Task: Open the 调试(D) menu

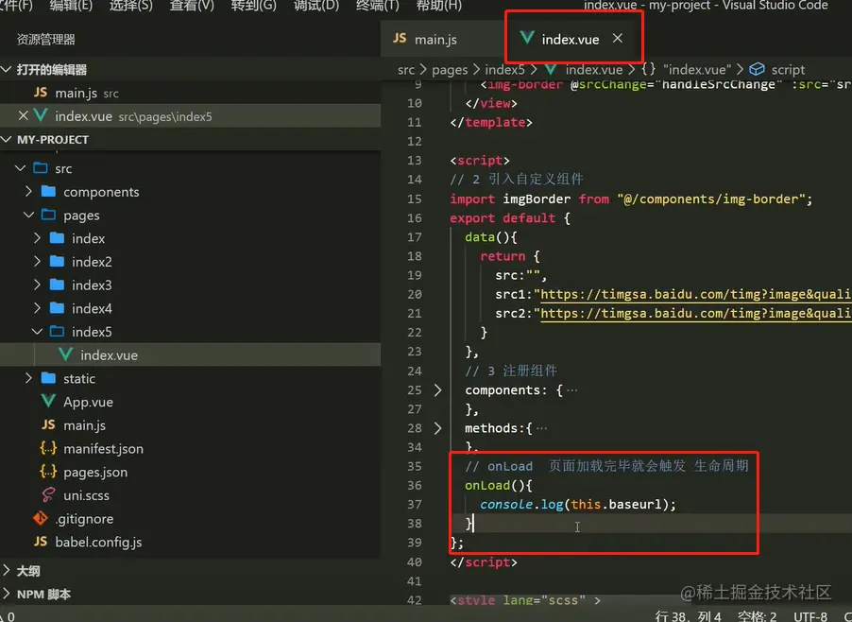Action: pos(316,5)
